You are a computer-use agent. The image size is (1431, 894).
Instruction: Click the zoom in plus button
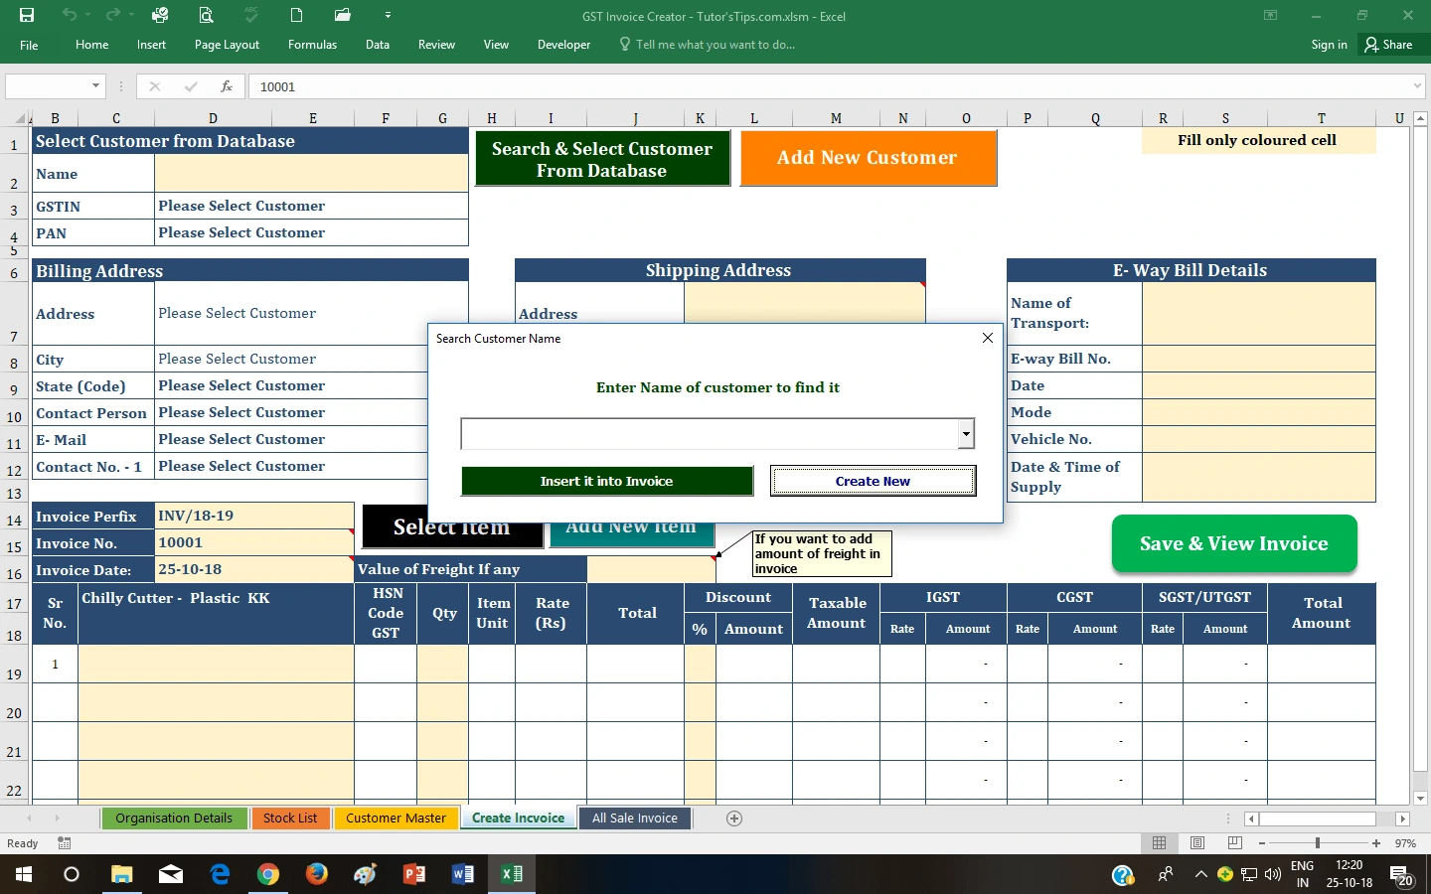pyautogui.click(x=1376, y=843)
